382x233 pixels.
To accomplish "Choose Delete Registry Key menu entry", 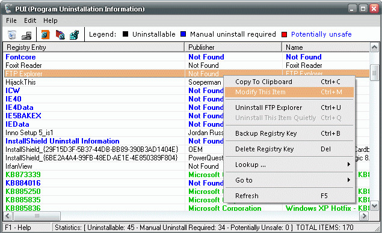I will 289,149.
